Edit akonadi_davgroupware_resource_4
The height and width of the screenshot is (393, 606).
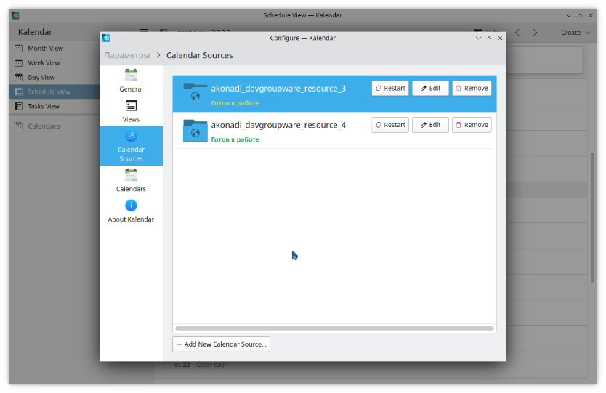[x=430, y=125]
